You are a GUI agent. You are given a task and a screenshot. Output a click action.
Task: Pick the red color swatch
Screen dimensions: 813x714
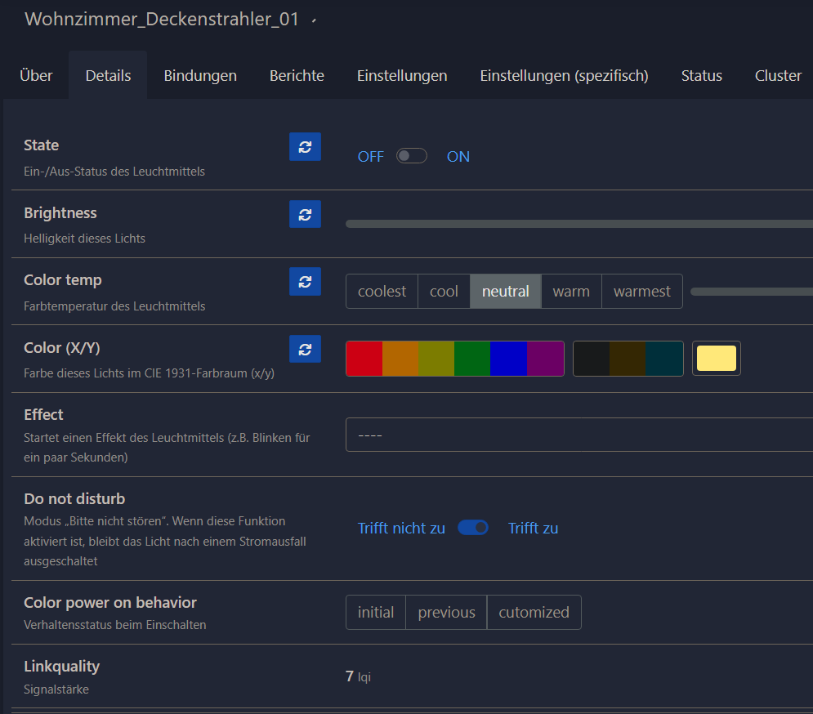click(x=364, y=359)
